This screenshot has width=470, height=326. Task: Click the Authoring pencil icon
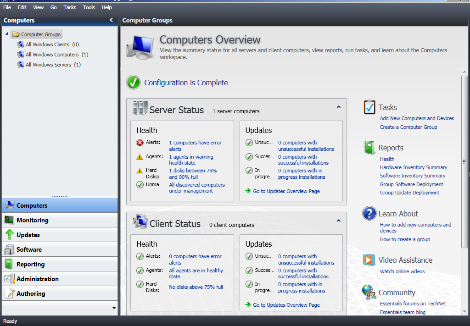tap(9, 293)
